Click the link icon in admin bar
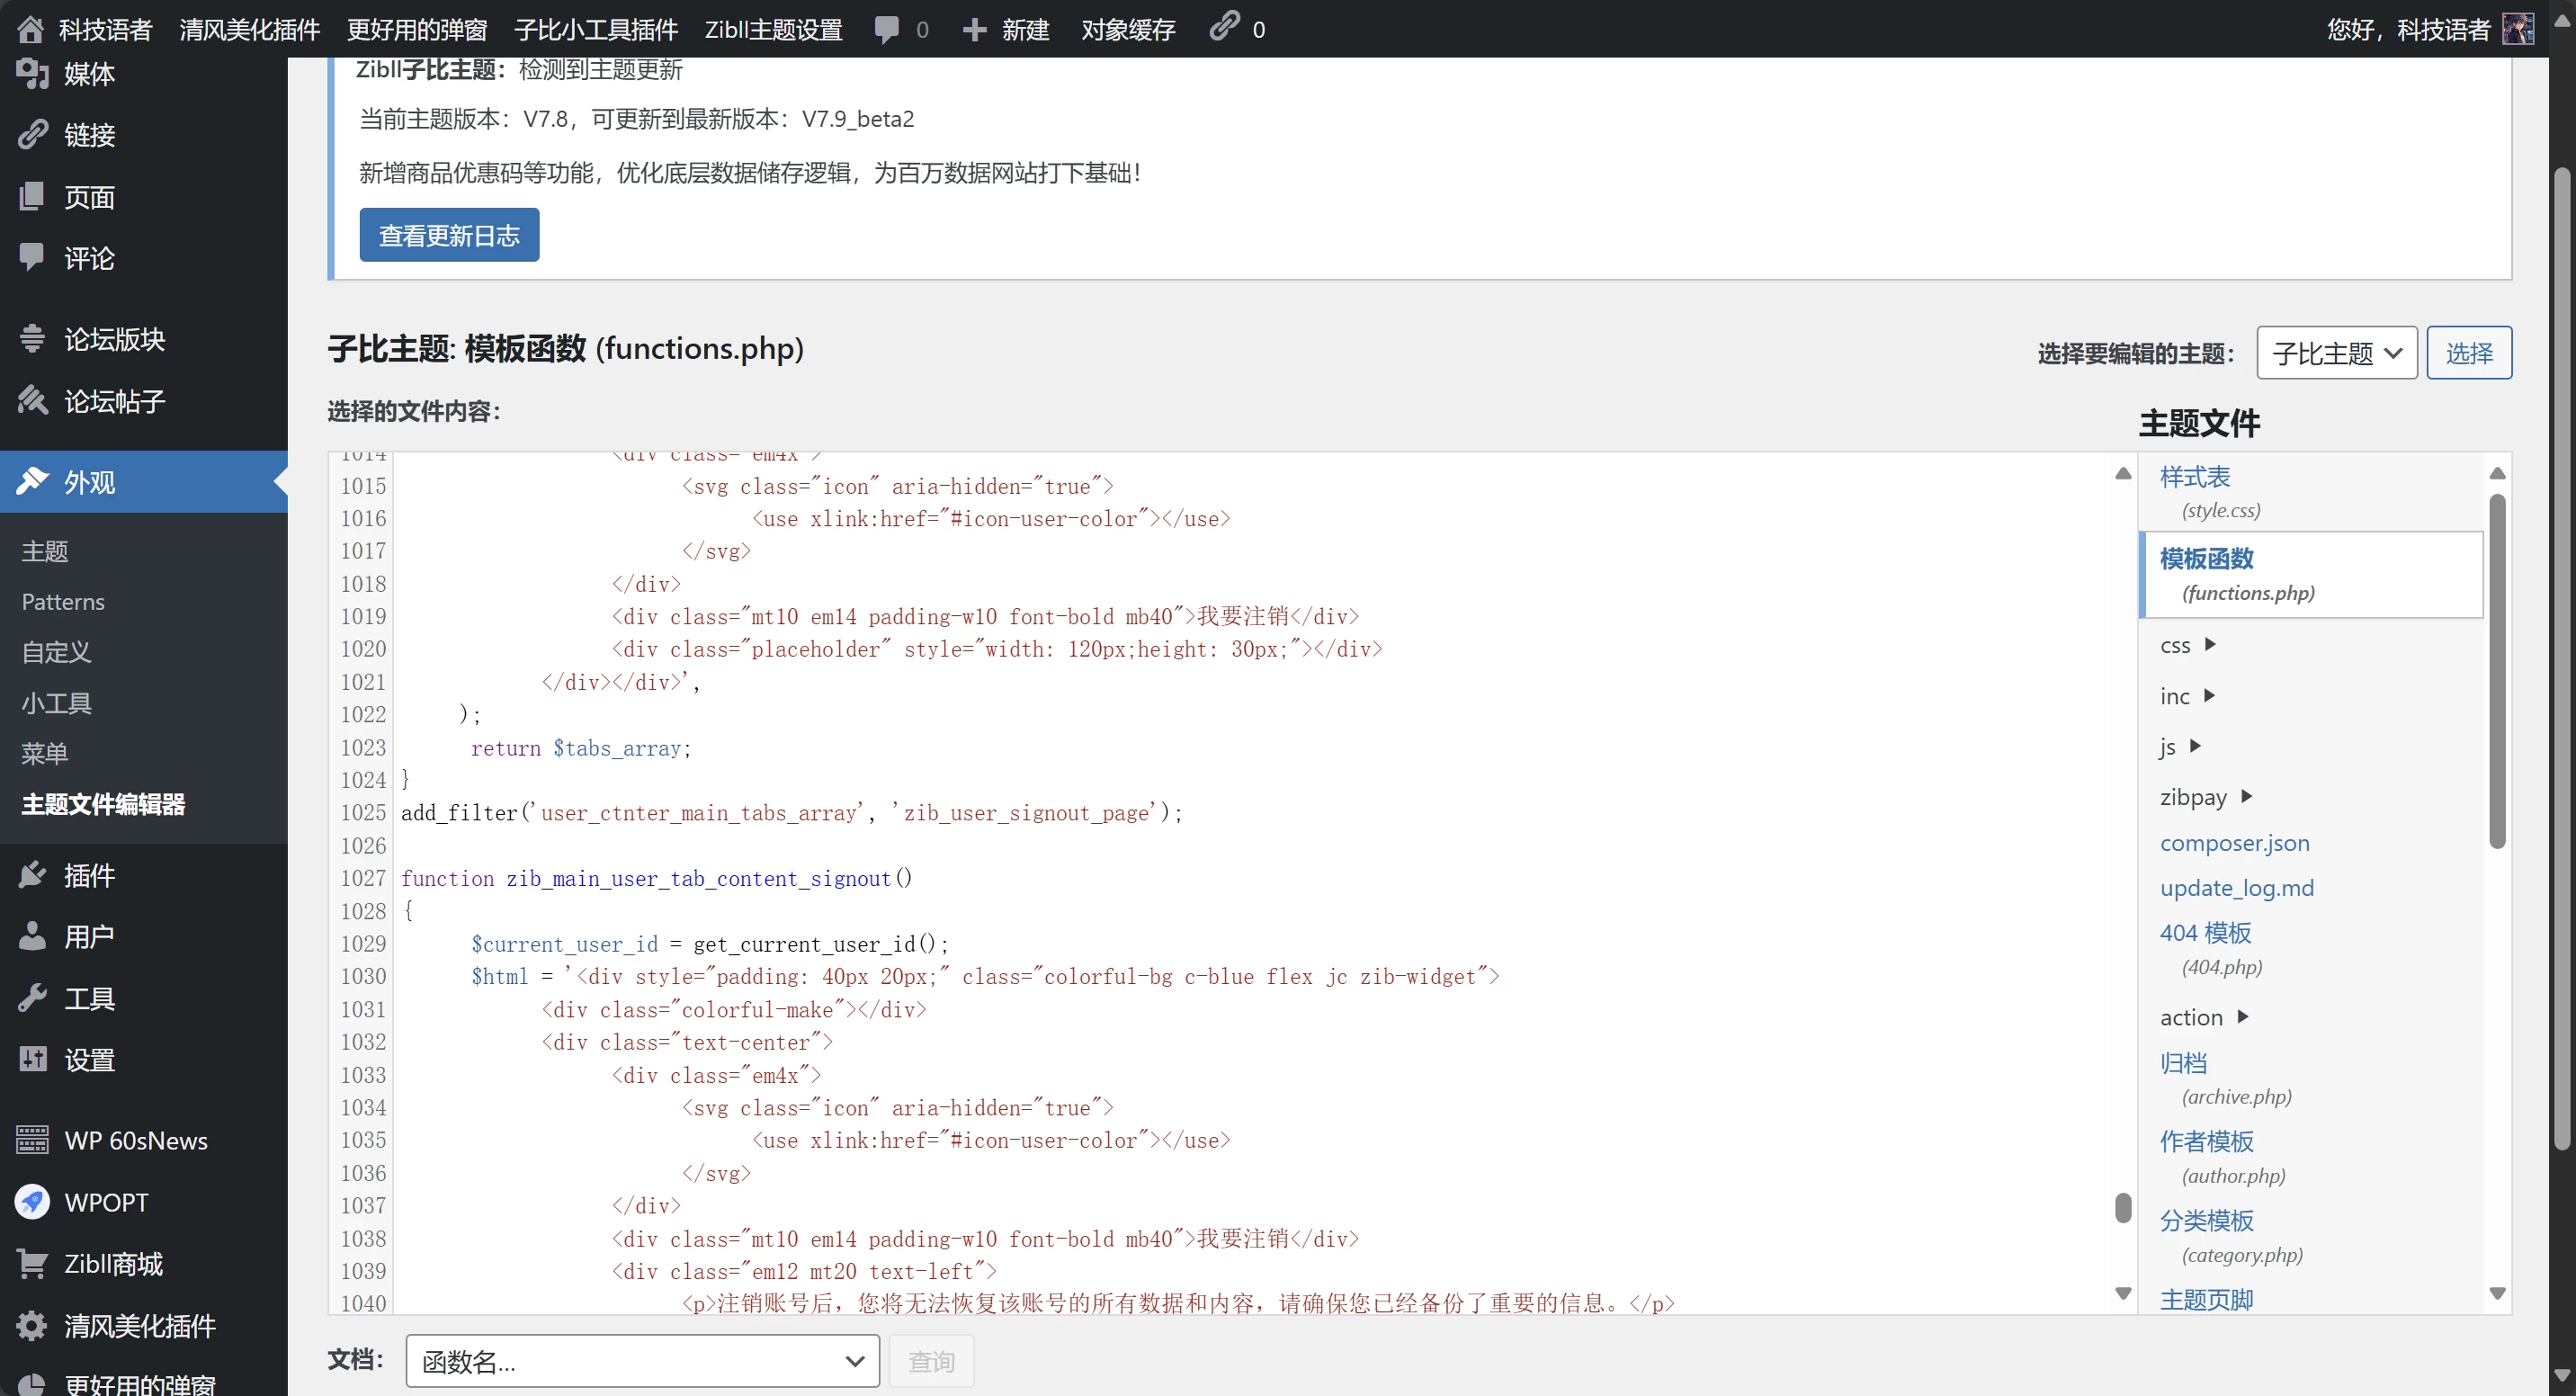The width and height of the screenshot is (2576, 1396). click(x=1224, y=27)
